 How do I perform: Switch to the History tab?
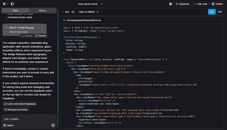click(42, 11)
